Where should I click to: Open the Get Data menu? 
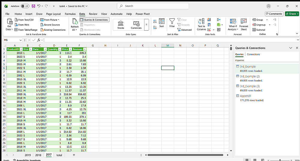[x=9, y=24]
